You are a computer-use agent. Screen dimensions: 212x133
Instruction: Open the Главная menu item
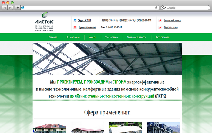pyautogui.click(x=53, y=37)
